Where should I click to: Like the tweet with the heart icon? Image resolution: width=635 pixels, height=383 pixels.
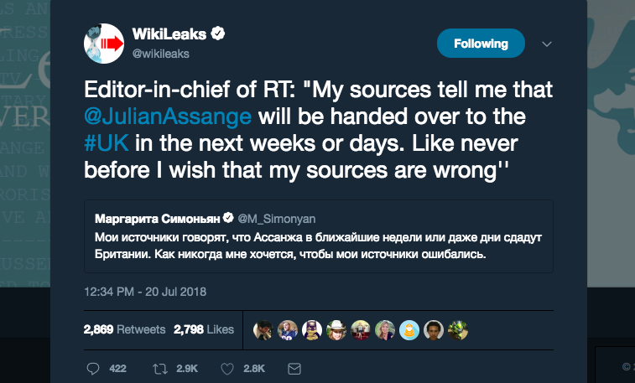[227, 369]
